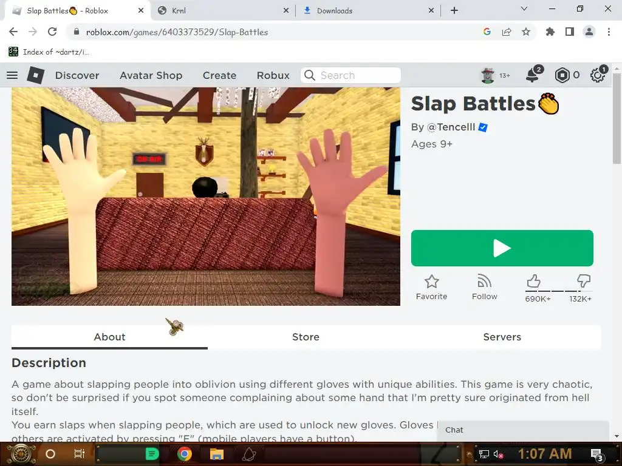Open the Chrome three-dot menu

pos(609,32)
